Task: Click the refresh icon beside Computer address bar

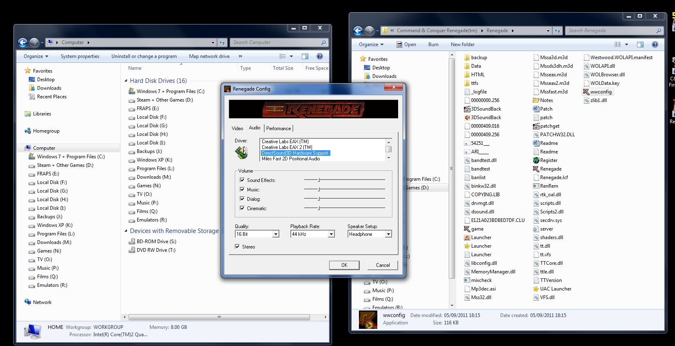Action: pyautogui.click(x=222, y=42)
